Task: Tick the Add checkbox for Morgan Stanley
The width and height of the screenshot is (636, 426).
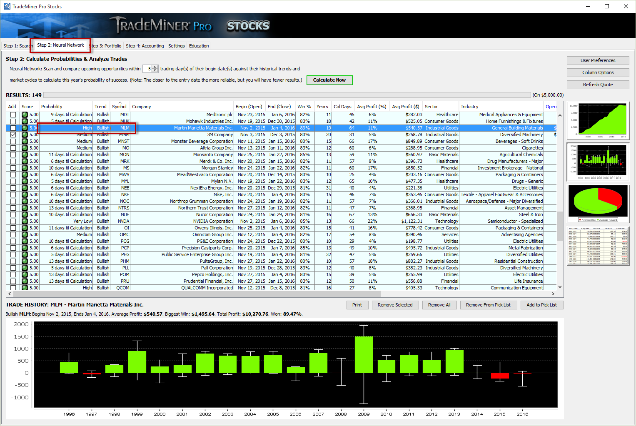Action: [13, 168]
